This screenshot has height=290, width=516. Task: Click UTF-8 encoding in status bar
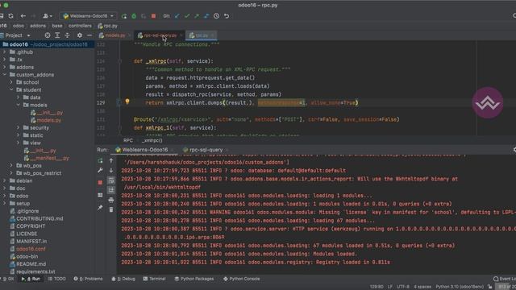pyautogui.click(x=403, y=287)
